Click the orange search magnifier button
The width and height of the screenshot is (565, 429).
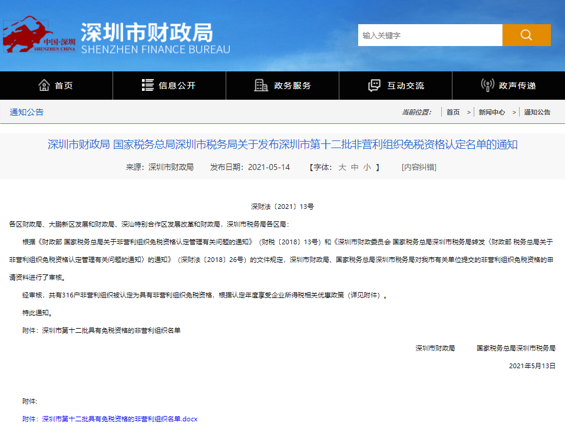[526, 35]
